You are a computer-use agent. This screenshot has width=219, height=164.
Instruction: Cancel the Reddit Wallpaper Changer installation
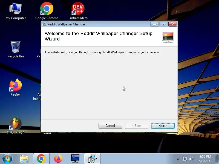click(110, 126)
